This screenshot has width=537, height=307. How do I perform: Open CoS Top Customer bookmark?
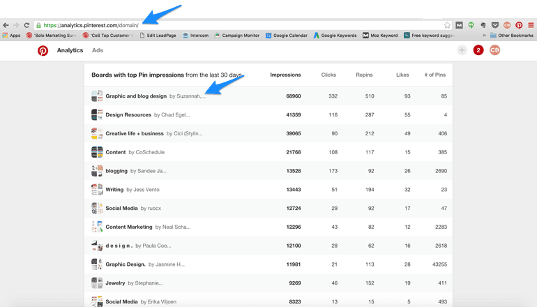pos(108,36)
